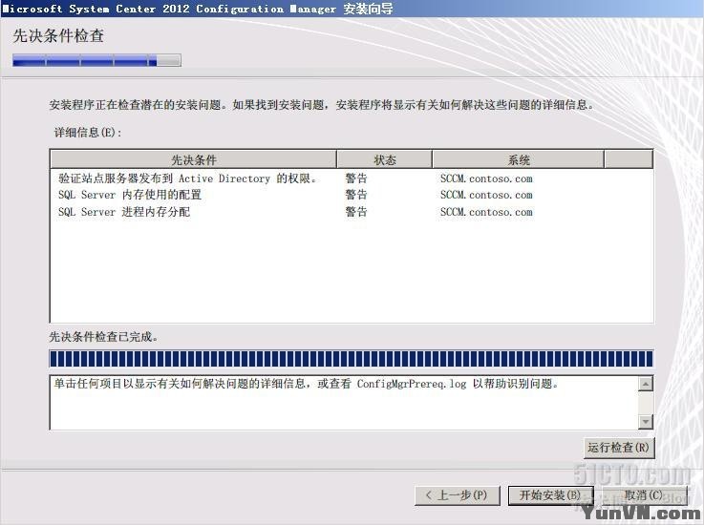Click the 详细信息(E) label
This screenshot has width=704, height=525.
(88, 133)
